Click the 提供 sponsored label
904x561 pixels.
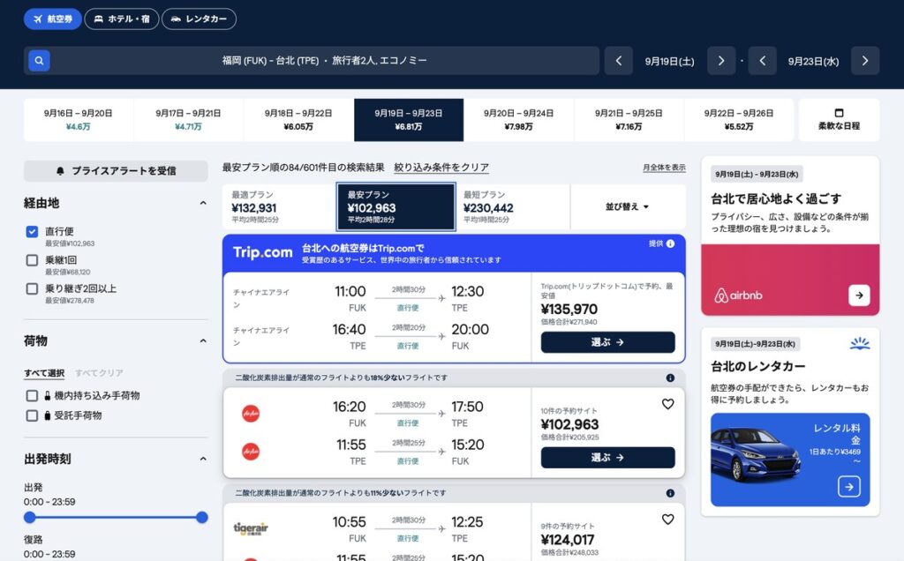tap(656, 243)
